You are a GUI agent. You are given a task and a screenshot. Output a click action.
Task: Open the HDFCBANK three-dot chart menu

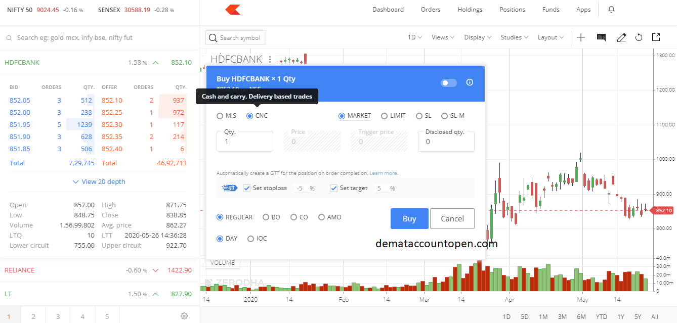click(270, 59)
